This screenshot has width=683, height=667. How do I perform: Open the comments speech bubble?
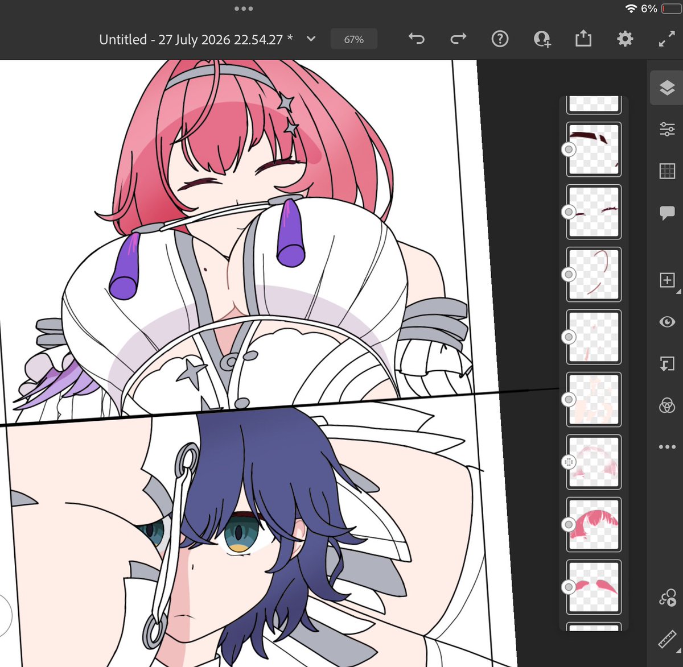pos(667,213)
